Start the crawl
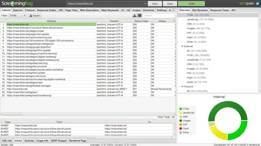 coord(155,4)
